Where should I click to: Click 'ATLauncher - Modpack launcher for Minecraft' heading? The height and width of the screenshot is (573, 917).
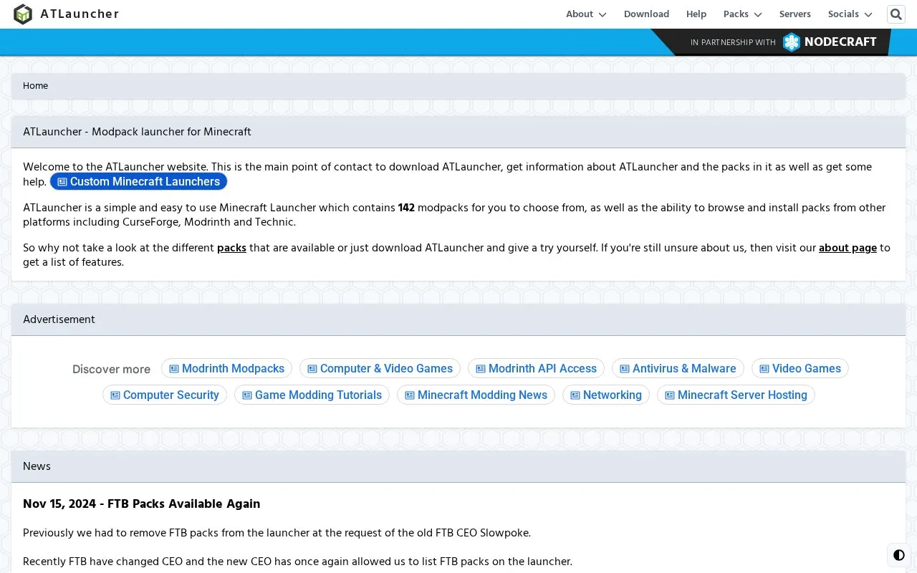point(137,132)
